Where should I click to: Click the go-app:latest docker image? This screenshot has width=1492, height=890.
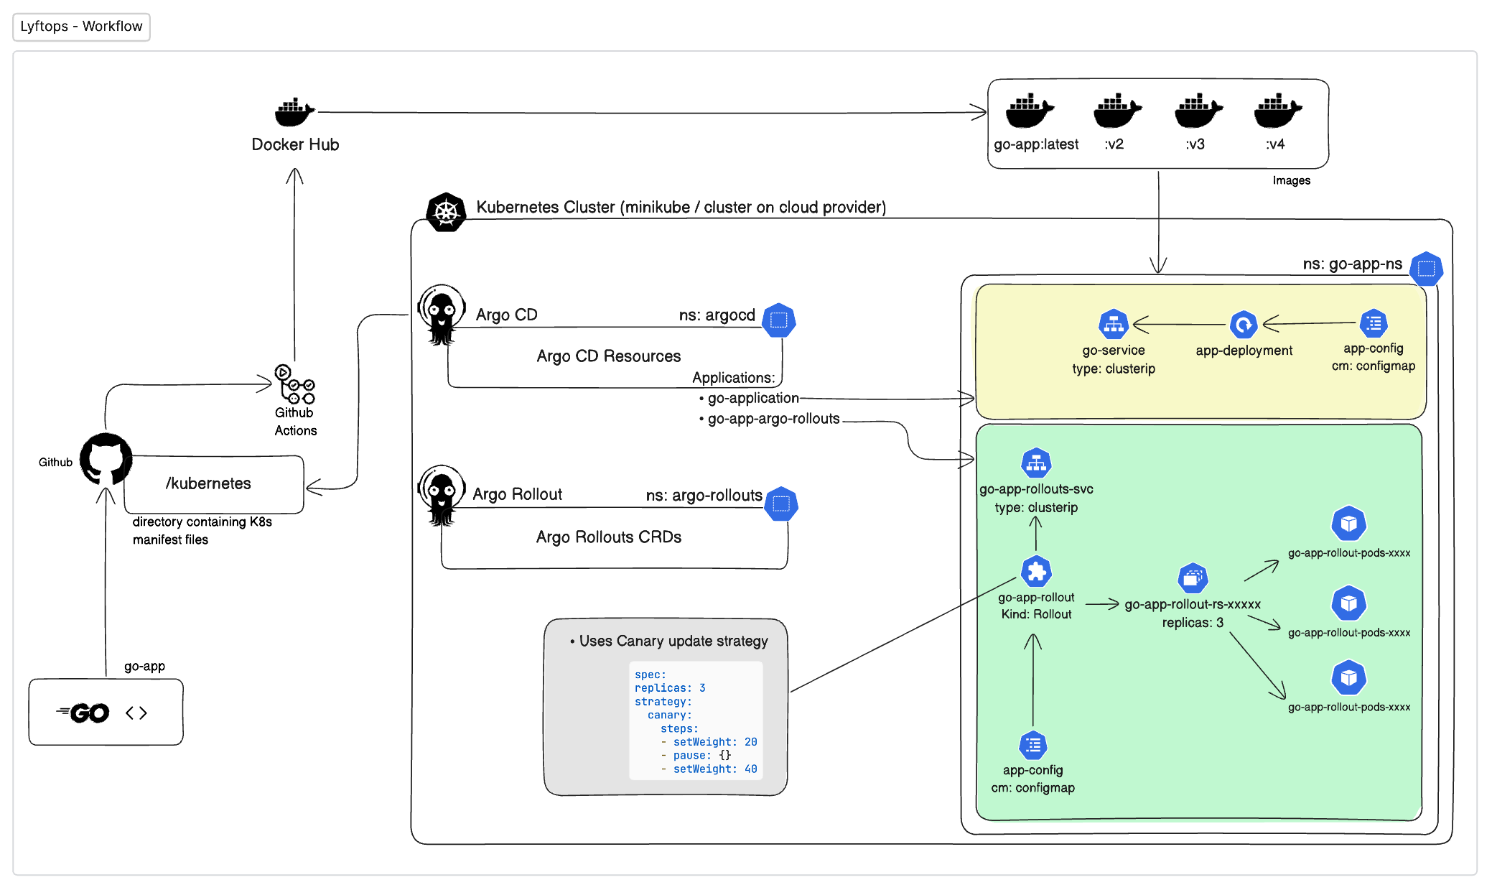[1030, 111]
